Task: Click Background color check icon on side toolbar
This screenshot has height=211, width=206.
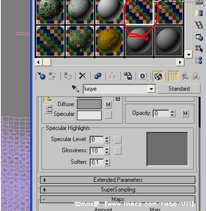Action: coord(199,13)
